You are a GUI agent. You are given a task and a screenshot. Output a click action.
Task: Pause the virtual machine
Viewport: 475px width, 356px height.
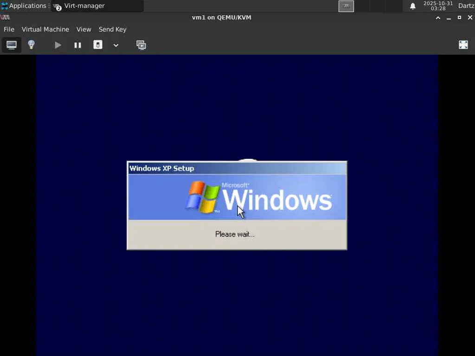(77, 45)
